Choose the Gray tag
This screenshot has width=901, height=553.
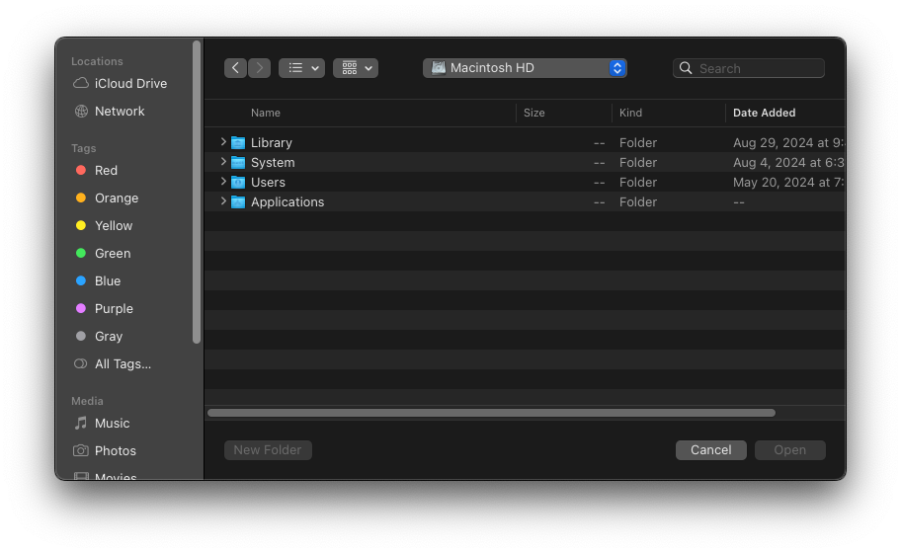[99, 336]
